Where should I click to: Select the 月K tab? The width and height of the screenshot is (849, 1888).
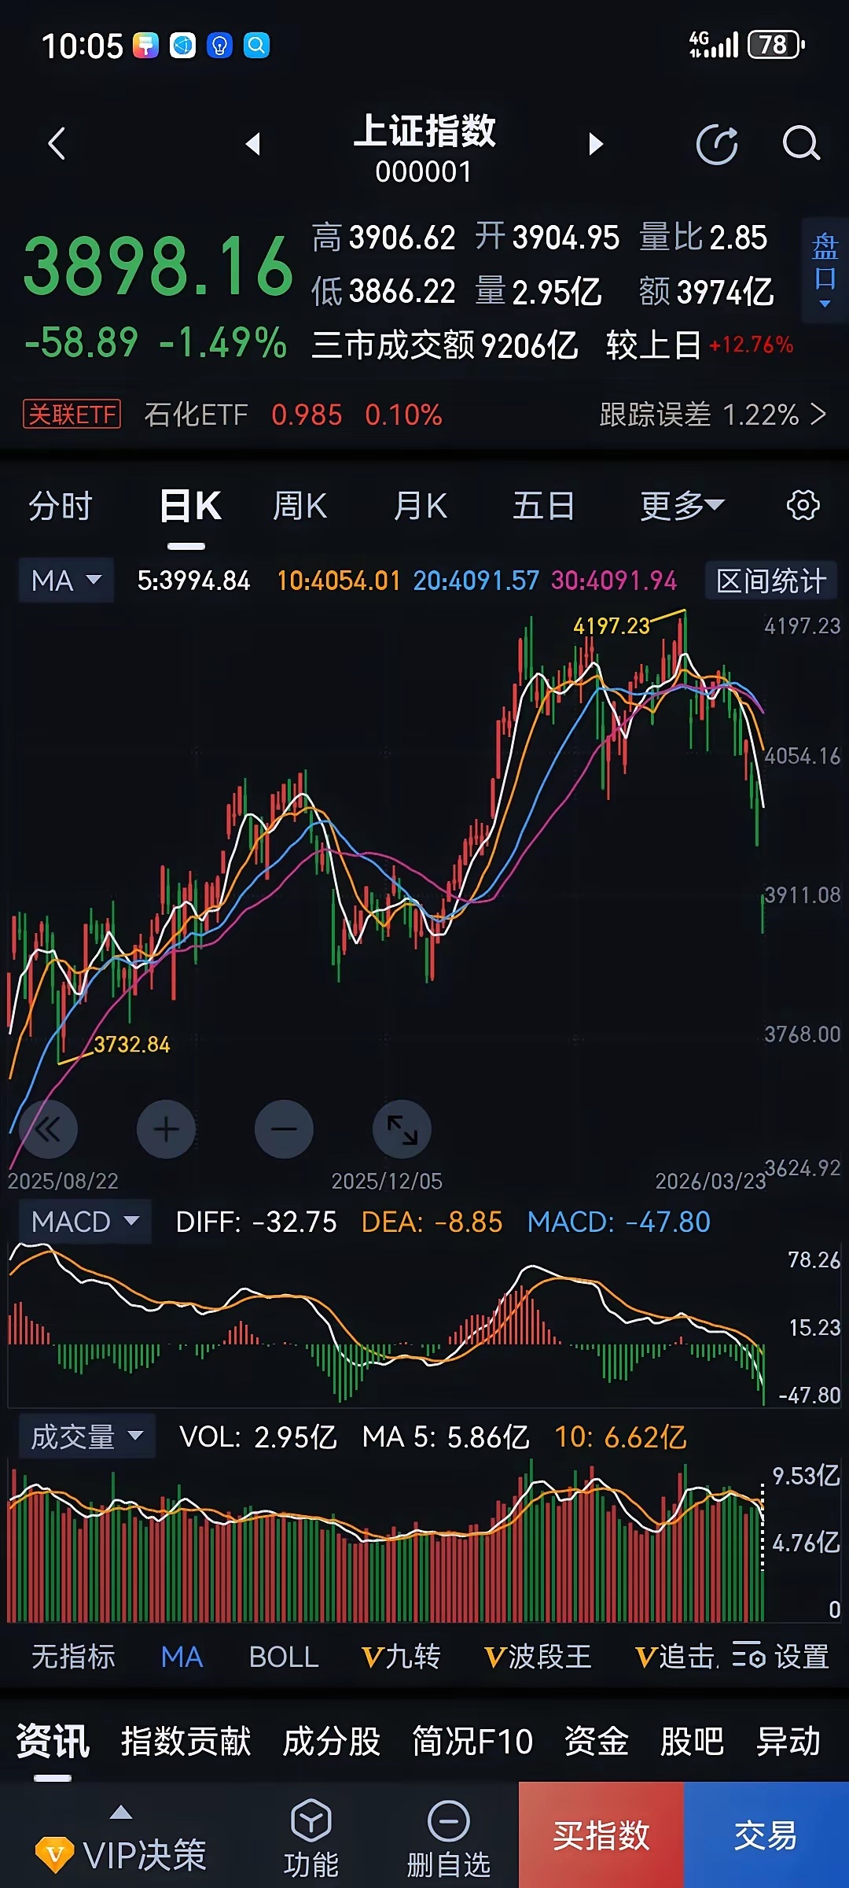(421, 505)
